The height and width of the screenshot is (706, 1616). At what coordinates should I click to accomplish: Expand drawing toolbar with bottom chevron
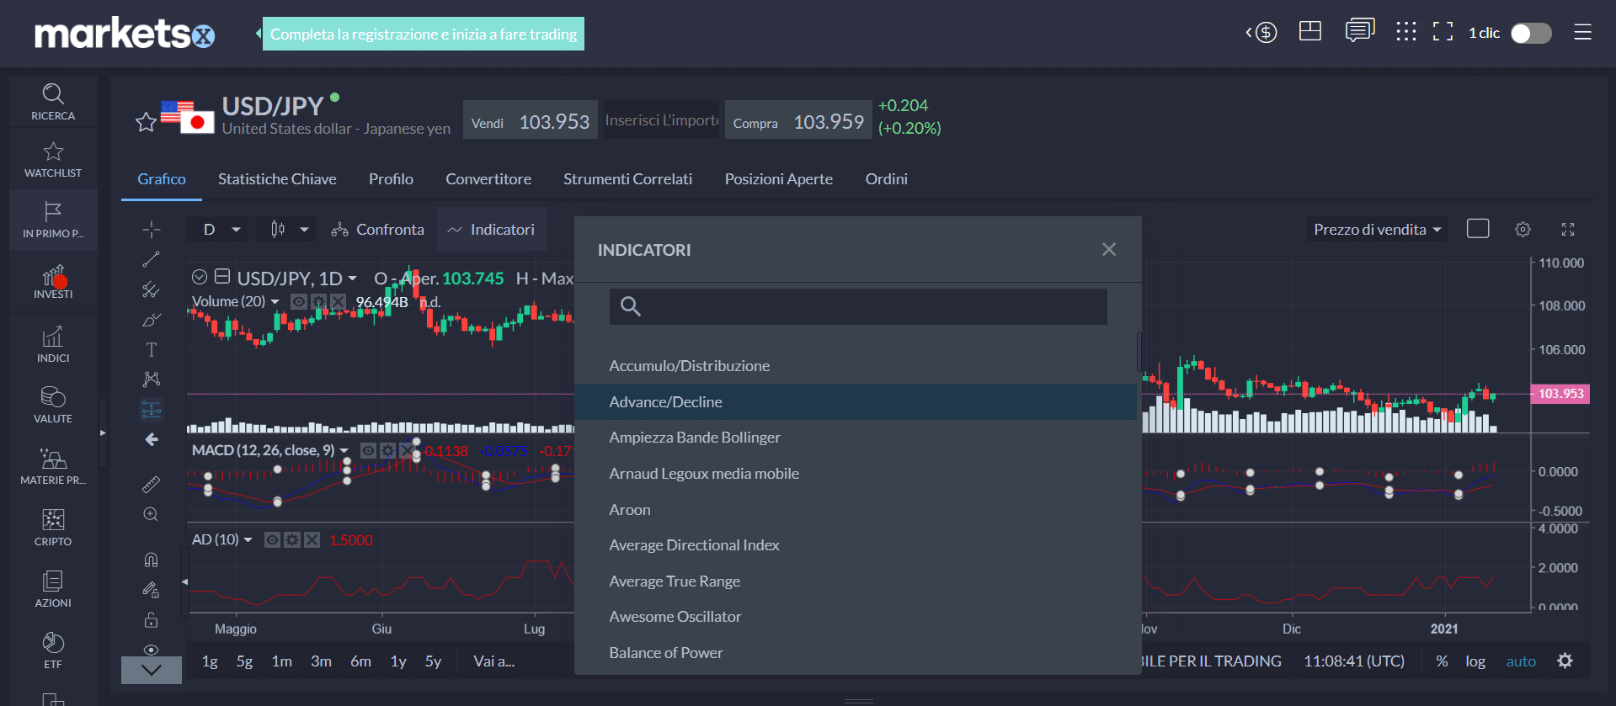pos(152,670)
